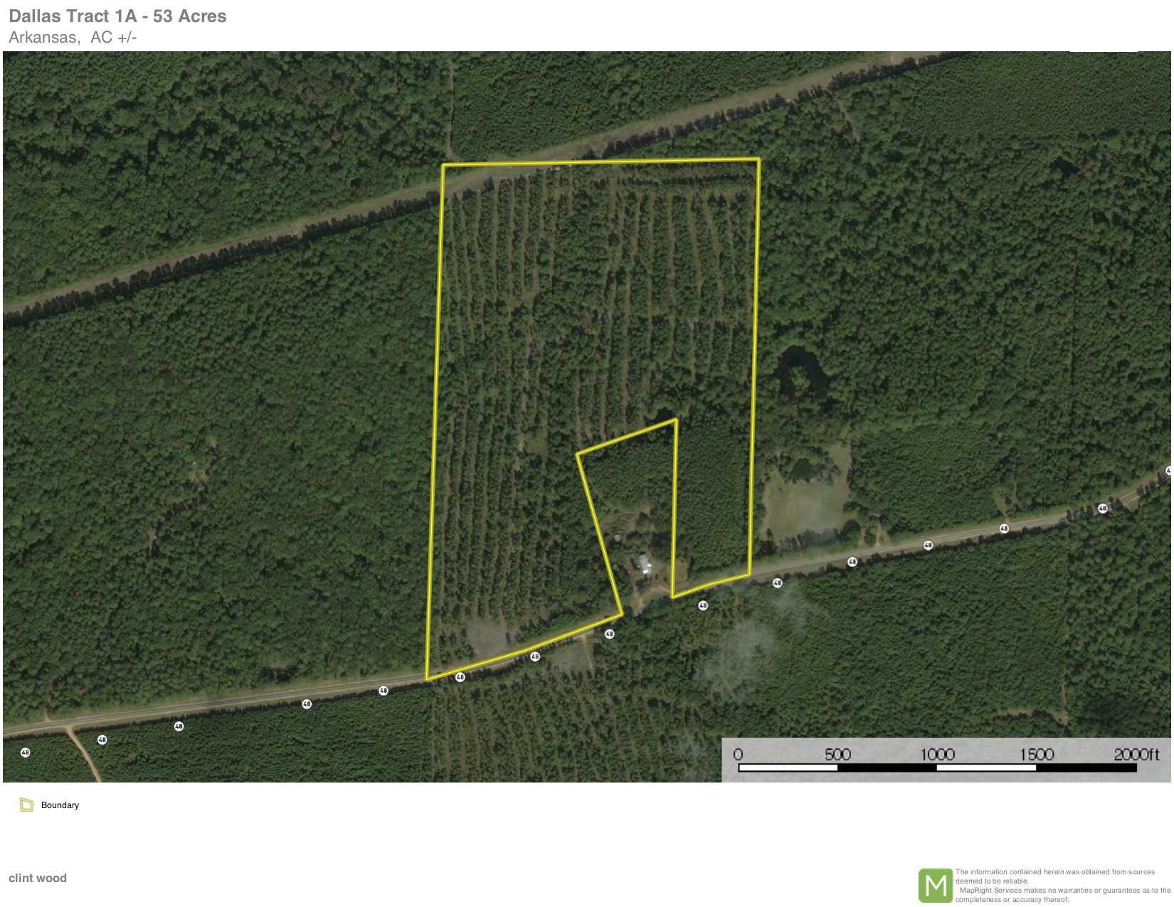Click the dirt road fork near the bottom-left

point(70,728)
